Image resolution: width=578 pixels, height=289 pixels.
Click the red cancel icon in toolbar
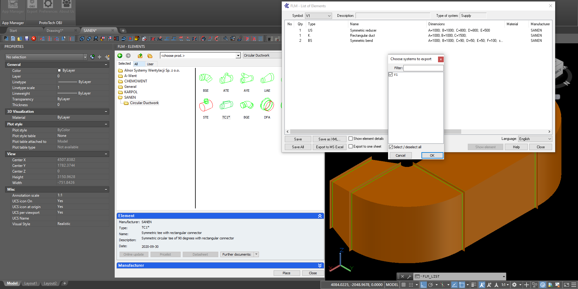34,38
